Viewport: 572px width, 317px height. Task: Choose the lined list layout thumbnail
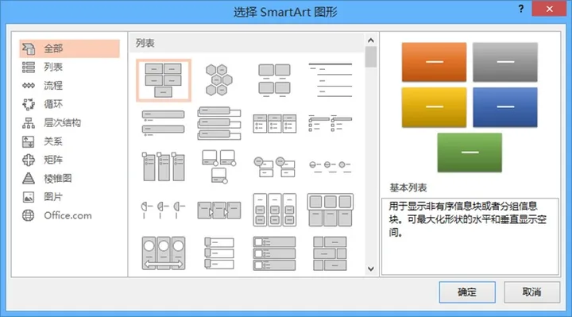click(x=330, y=80)
